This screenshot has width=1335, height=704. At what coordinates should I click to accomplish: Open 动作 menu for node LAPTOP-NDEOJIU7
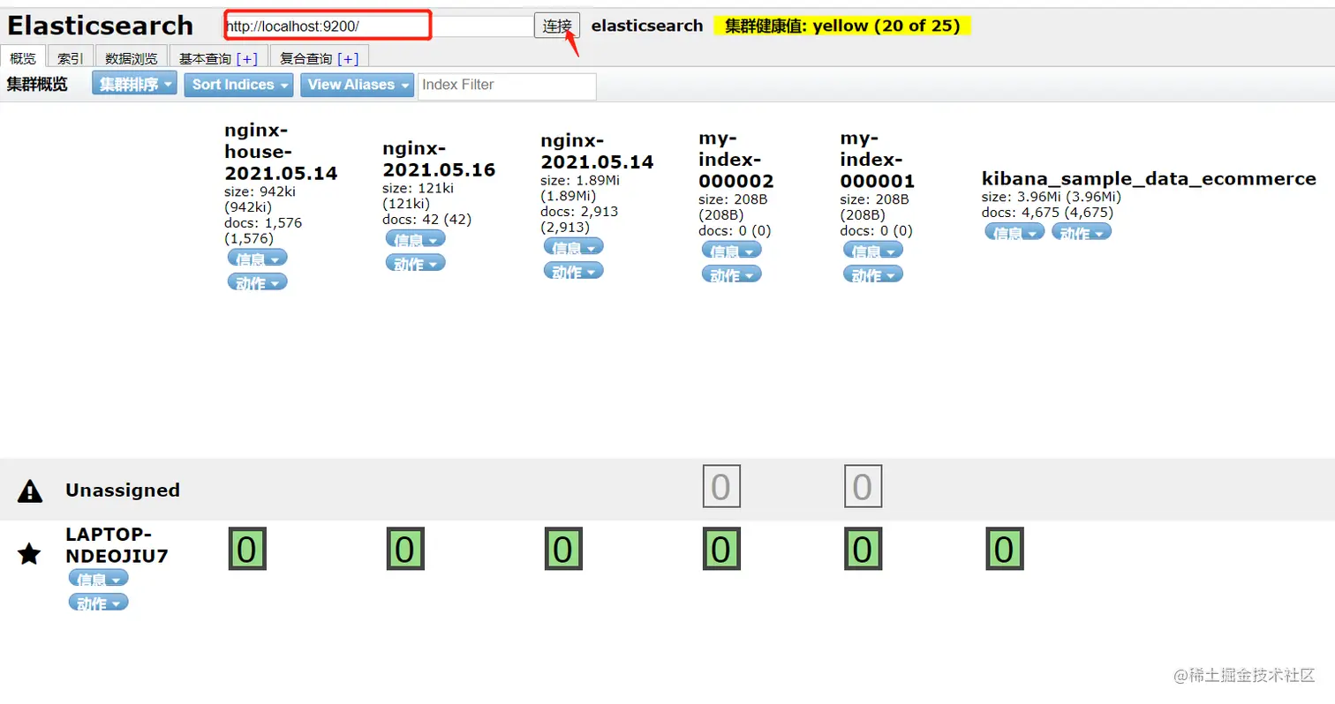[x=98, y=602]
